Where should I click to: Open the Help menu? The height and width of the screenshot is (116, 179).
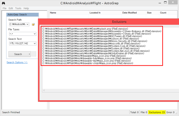[x=26, y=8]
